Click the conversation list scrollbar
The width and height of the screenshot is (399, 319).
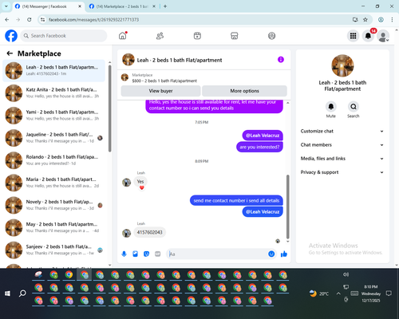109,108
